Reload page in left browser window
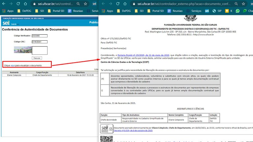 click(x=18, y=4)
